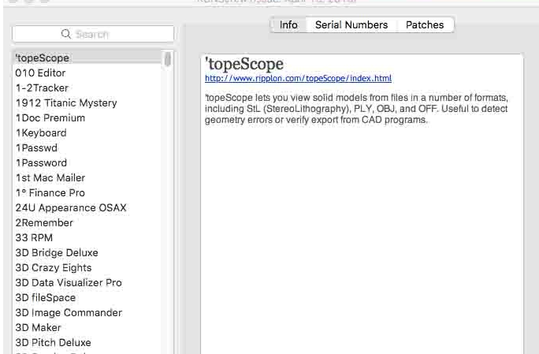
Task: Select 3D Bridge Deluxe
Action: point(87,252)
